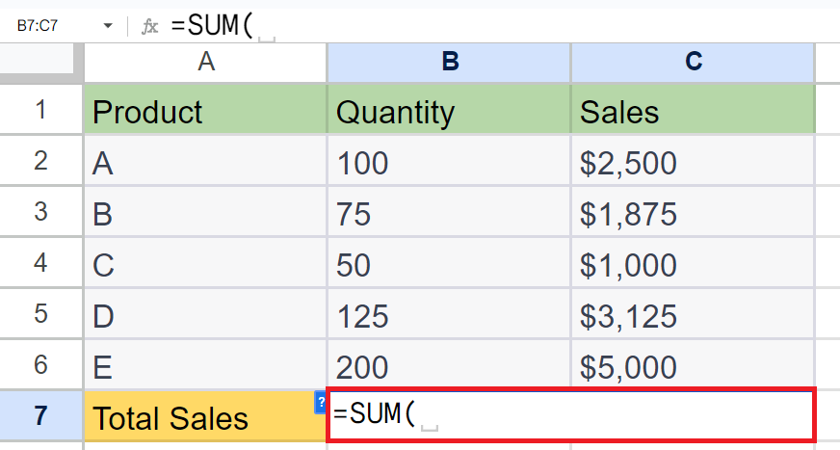Select the cell containing $5,000
The width and height of the screenshot is (840, 450).
[x=694, y=365]
